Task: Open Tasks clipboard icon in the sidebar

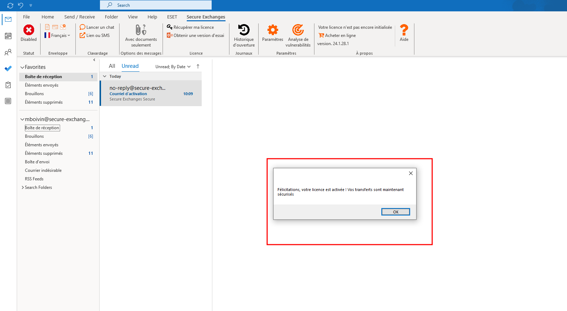Action: [x=8, y=85]
